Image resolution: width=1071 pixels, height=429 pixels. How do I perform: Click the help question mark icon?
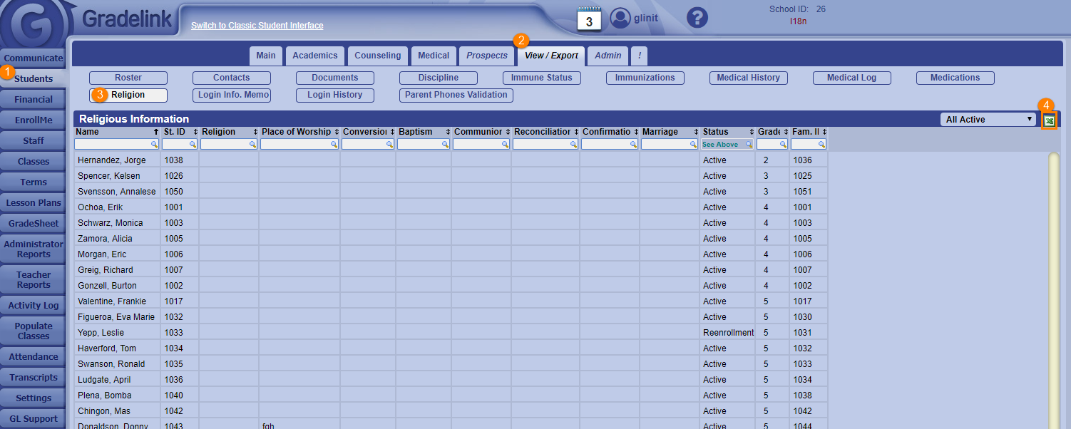(697, 18)
